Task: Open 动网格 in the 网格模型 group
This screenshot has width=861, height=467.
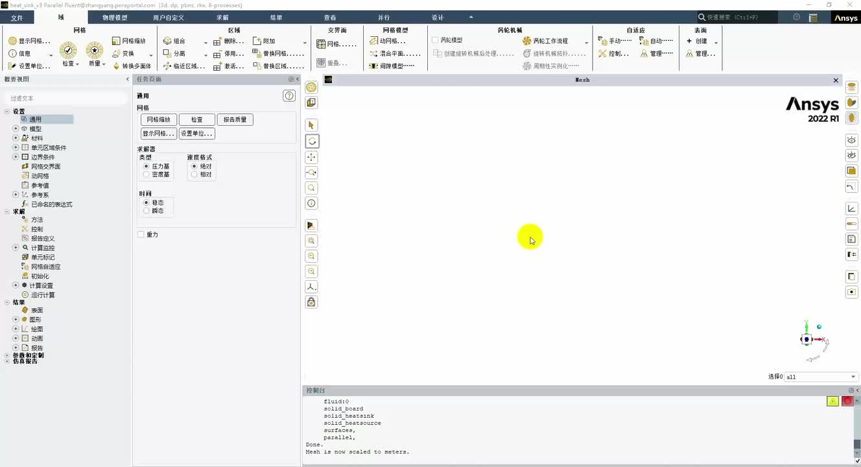Action: [x=388, y=41]
